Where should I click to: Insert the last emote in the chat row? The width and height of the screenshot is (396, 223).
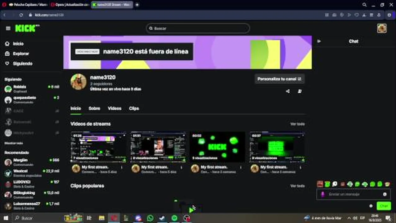click(387, 184)
